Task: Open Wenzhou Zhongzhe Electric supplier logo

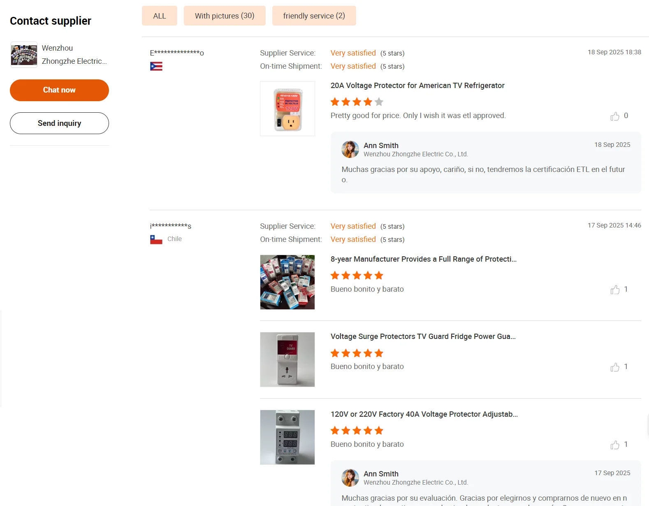Action: coord(24,55)
